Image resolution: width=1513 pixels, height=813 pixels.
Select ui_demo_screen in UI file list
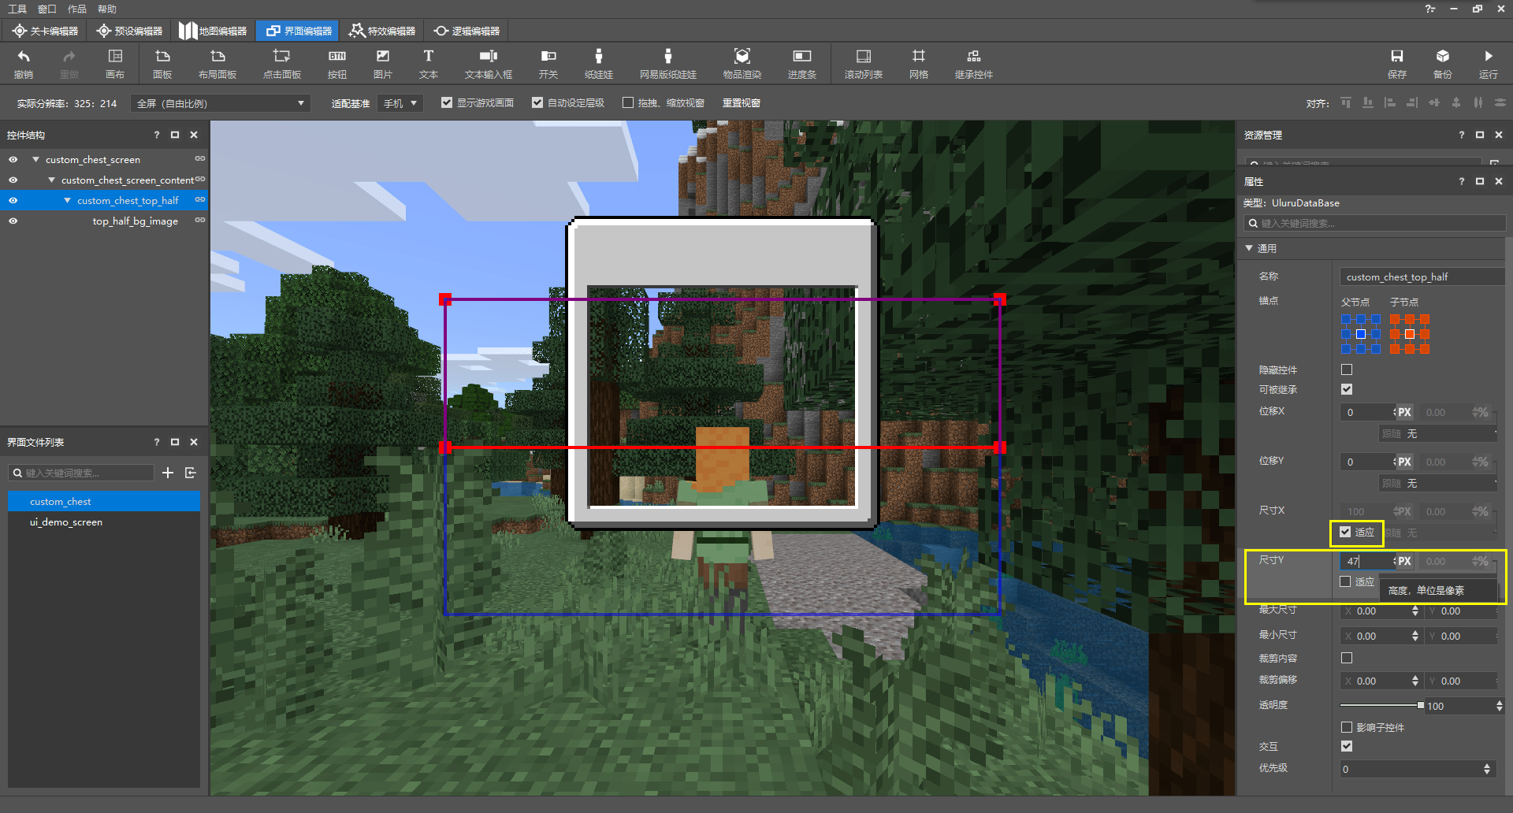pyautogui.click(x=104, y=522)
